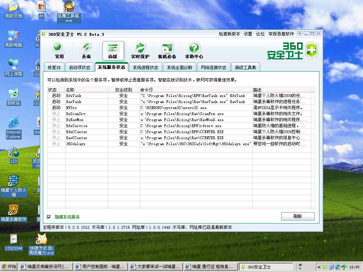Launch Internet Explorer from desktop
This screenshot has height=272, width=363.
(x=14, y=128)
